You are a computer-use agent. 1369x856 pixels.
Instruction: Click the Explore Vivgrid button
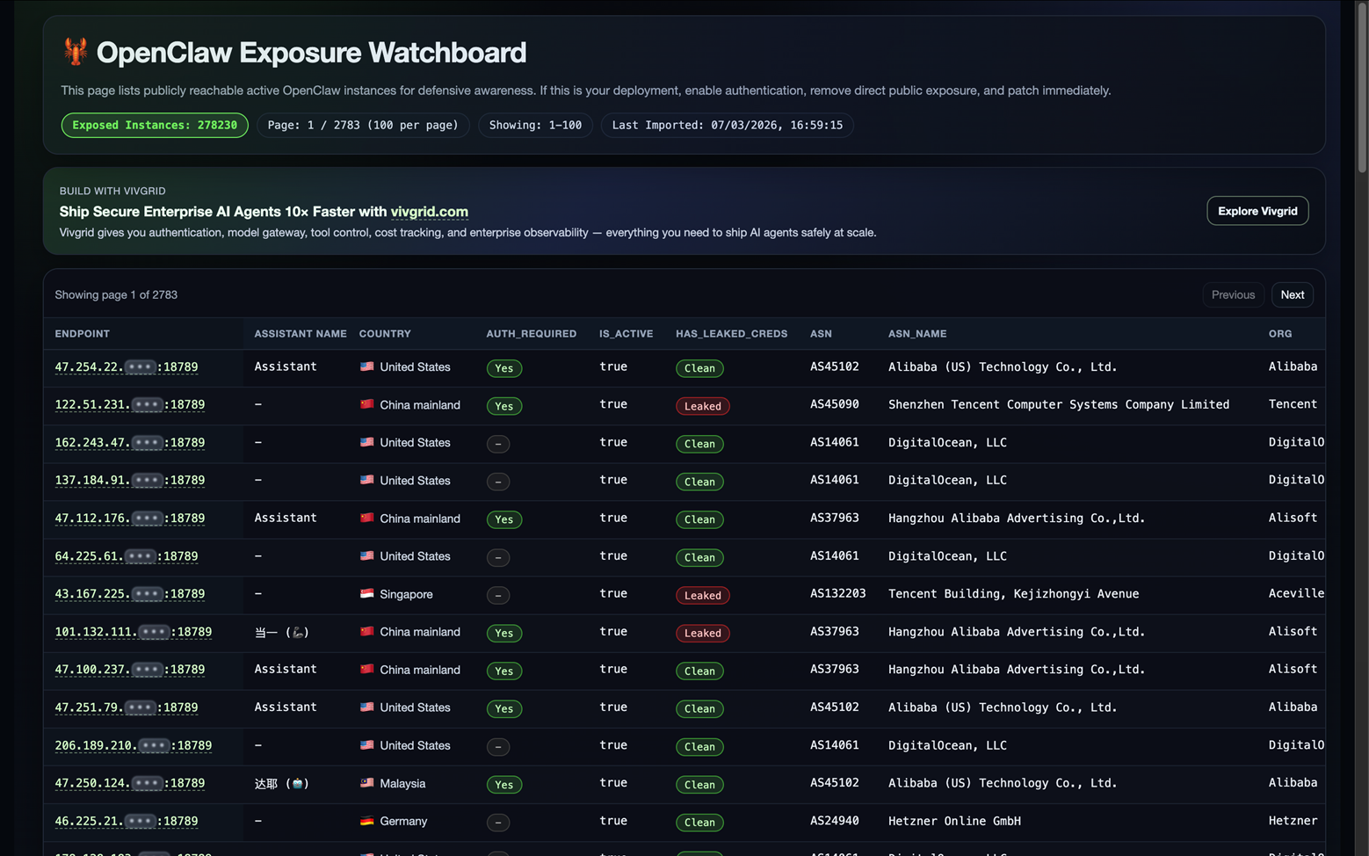point(1257,211)
